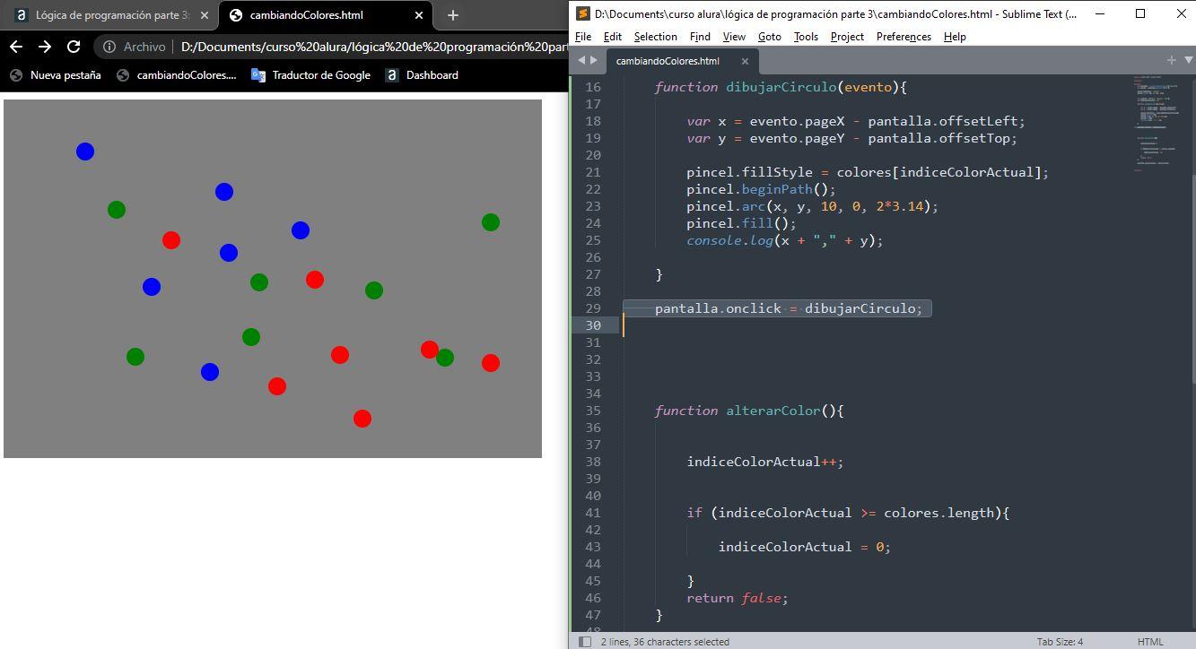The width and height of the screenshot is (1196, 649).
Task: Click 'indiceColorActual++;' line
Action: 765,462
